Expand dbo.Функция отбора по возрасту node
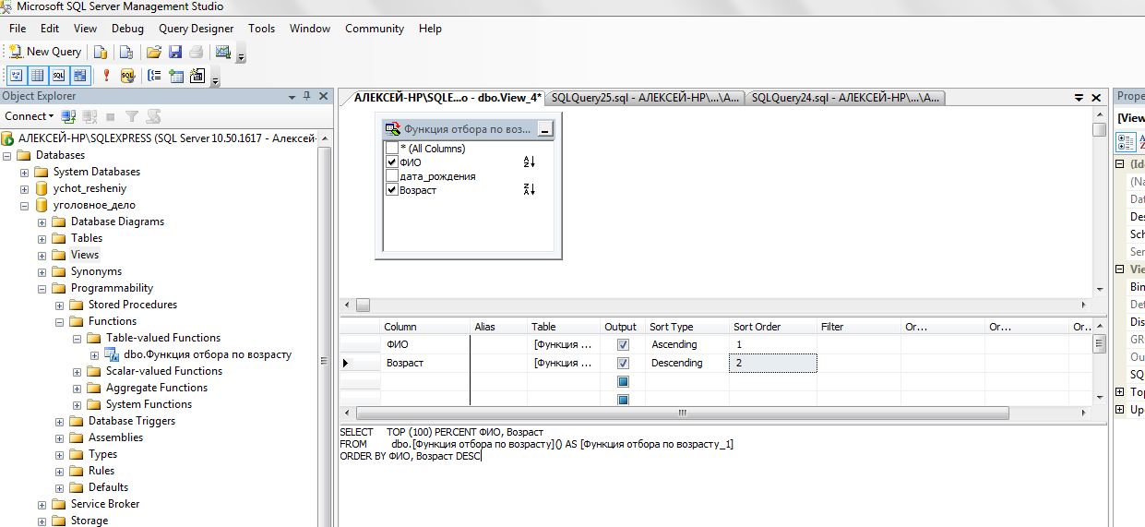 pyautogui.click(x=94, y=354)
